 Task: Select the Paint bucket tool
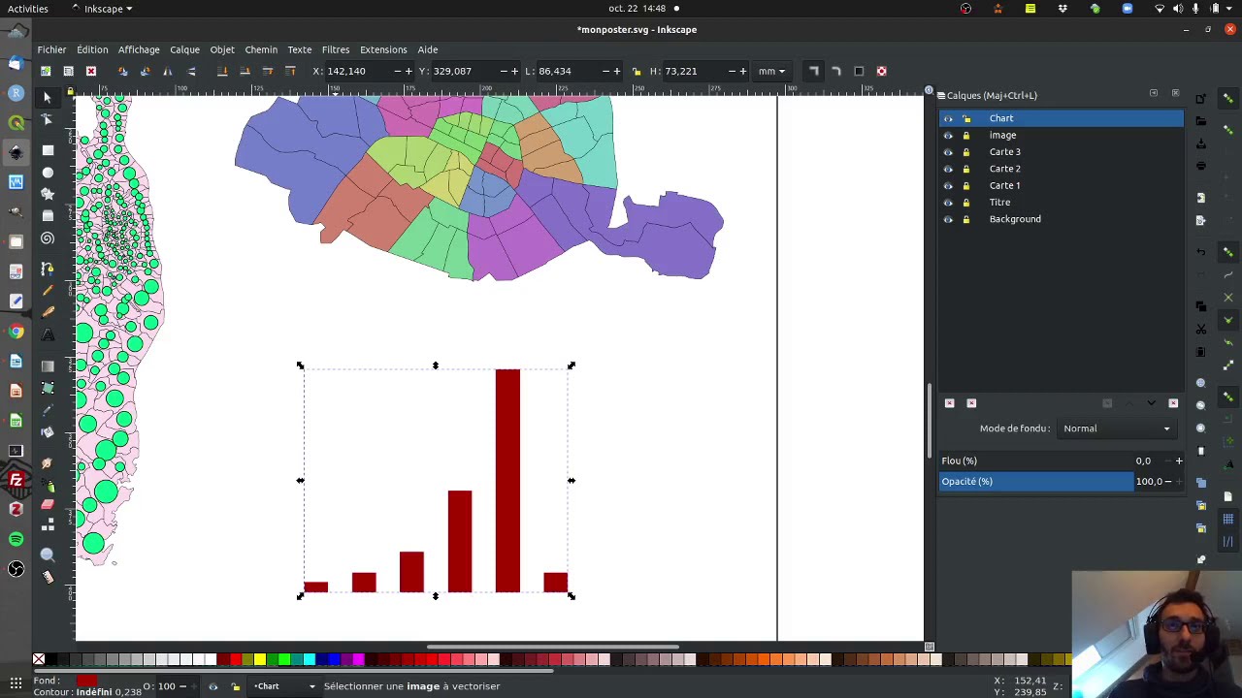[48, 432]
